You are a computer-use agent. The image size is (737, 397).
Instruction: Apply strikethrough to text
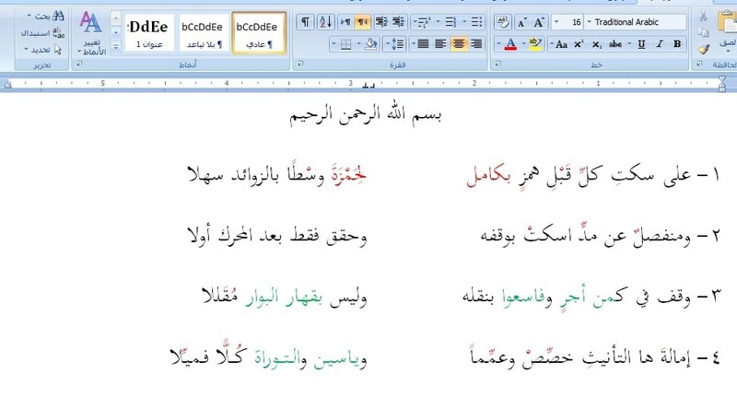pos(616,43)
